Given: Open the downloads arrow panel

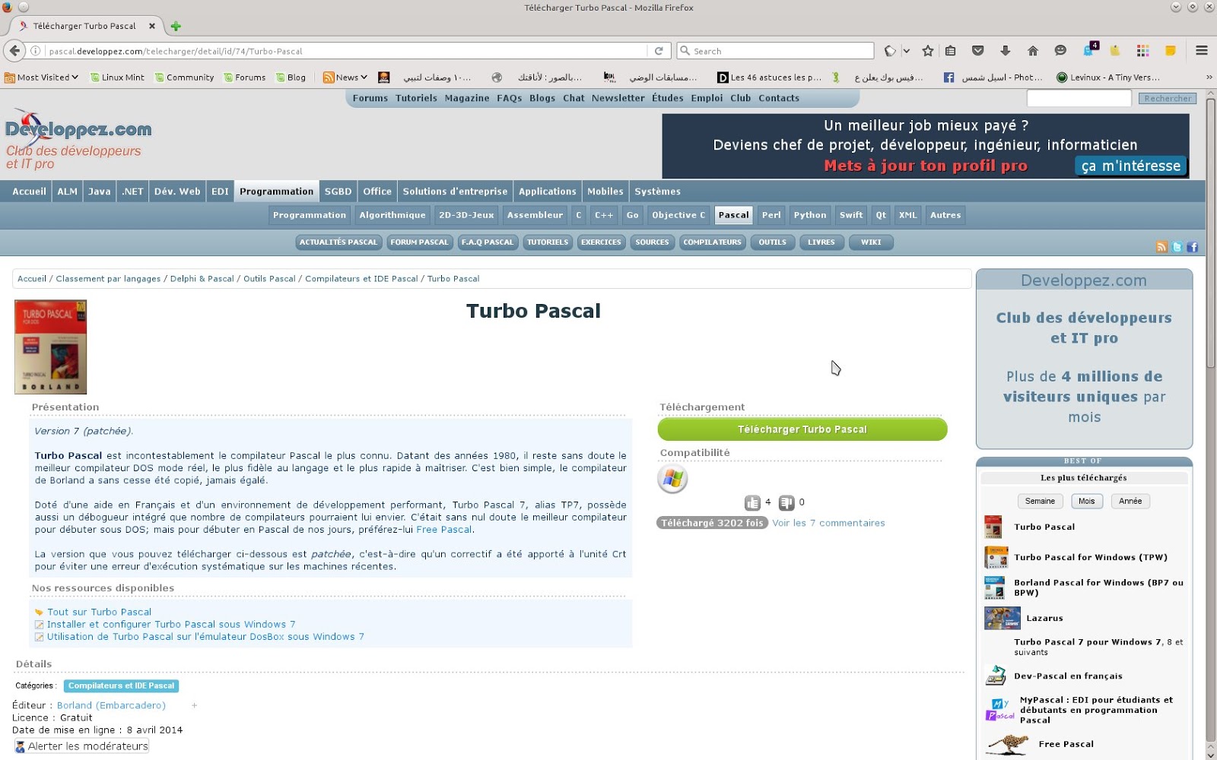Looking at the screenshot, I should tap(1005, 51).
